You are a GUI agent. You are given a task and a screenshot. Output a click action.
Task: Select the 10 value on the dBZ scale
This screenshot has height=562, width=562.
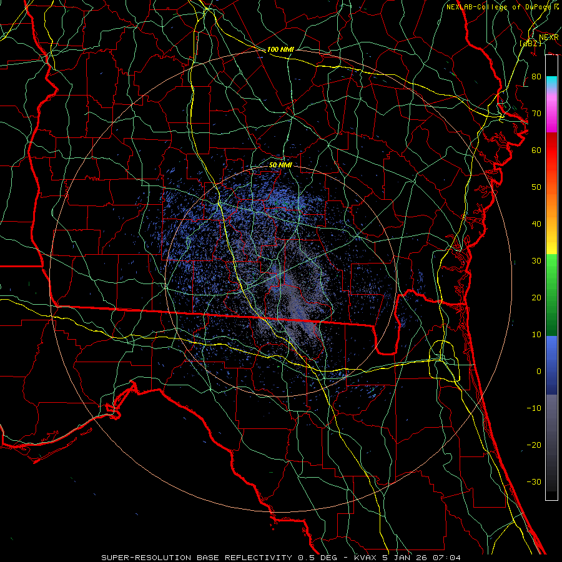536,335
